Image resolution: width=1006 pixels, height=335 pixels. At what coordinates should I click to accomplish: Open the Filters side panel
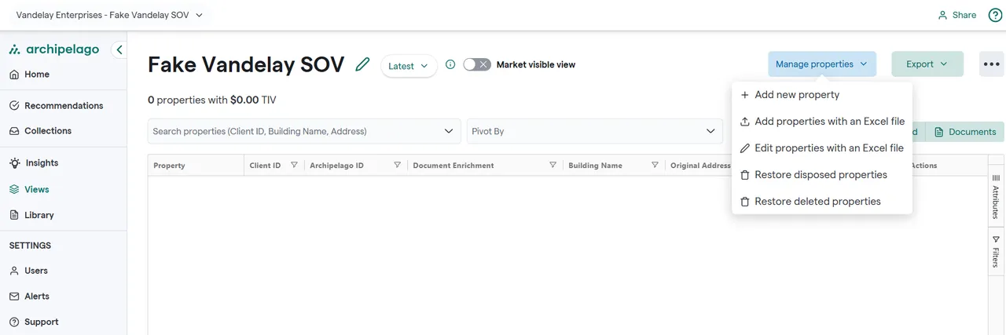(x=996, y=251)
